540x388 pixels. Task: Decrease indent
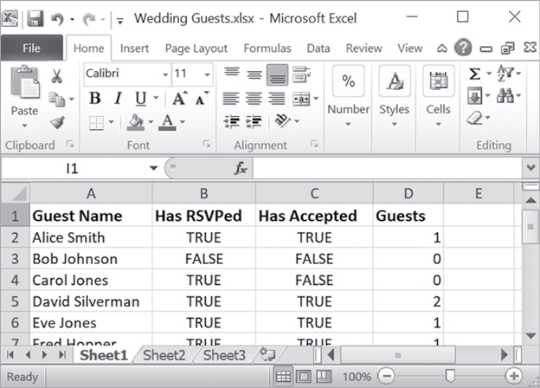[x=231, y=121]
